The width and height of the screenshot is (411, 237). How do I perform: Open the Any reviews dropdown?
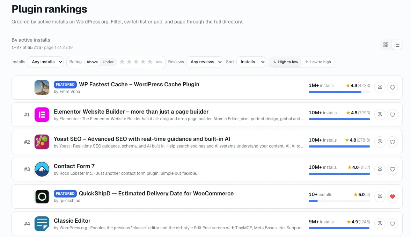coord(205,62)
